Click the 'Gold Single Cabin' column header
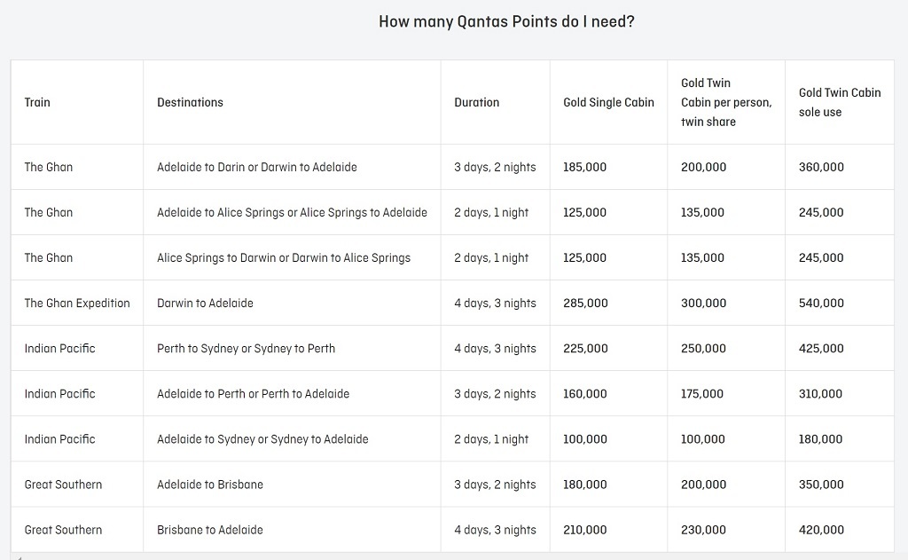 (608, 103)
